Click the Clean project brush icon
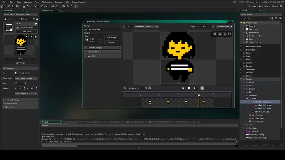285x160 pixels. 46,6
